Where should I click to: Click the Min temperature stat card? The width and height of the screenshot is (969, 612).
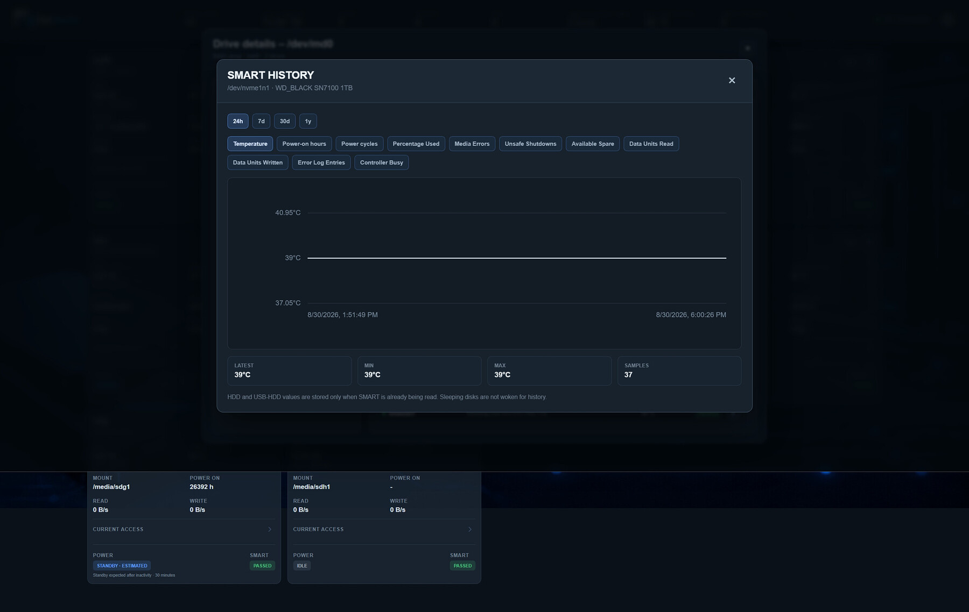coord(419,371)
